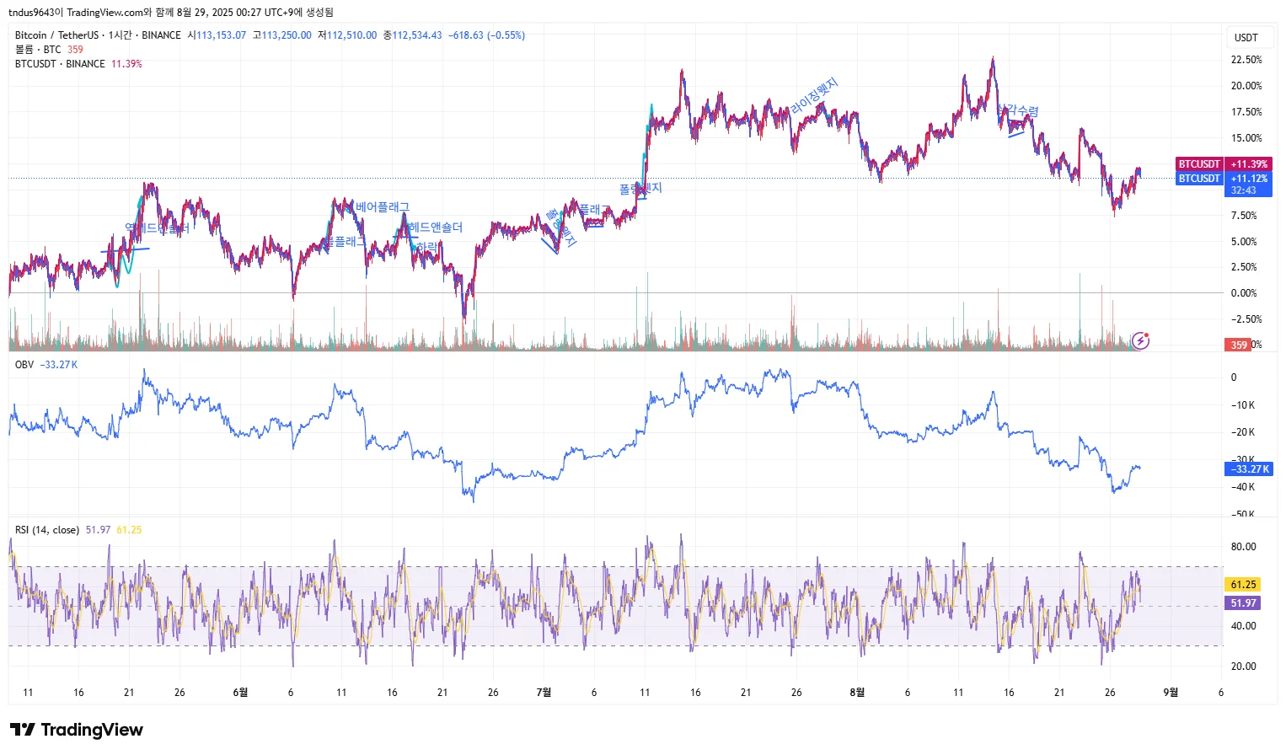The width and height of the screenshot is (1286, 755).
Task: Click the 20.00% price axis tick
Action: (x=1246, y=86)
